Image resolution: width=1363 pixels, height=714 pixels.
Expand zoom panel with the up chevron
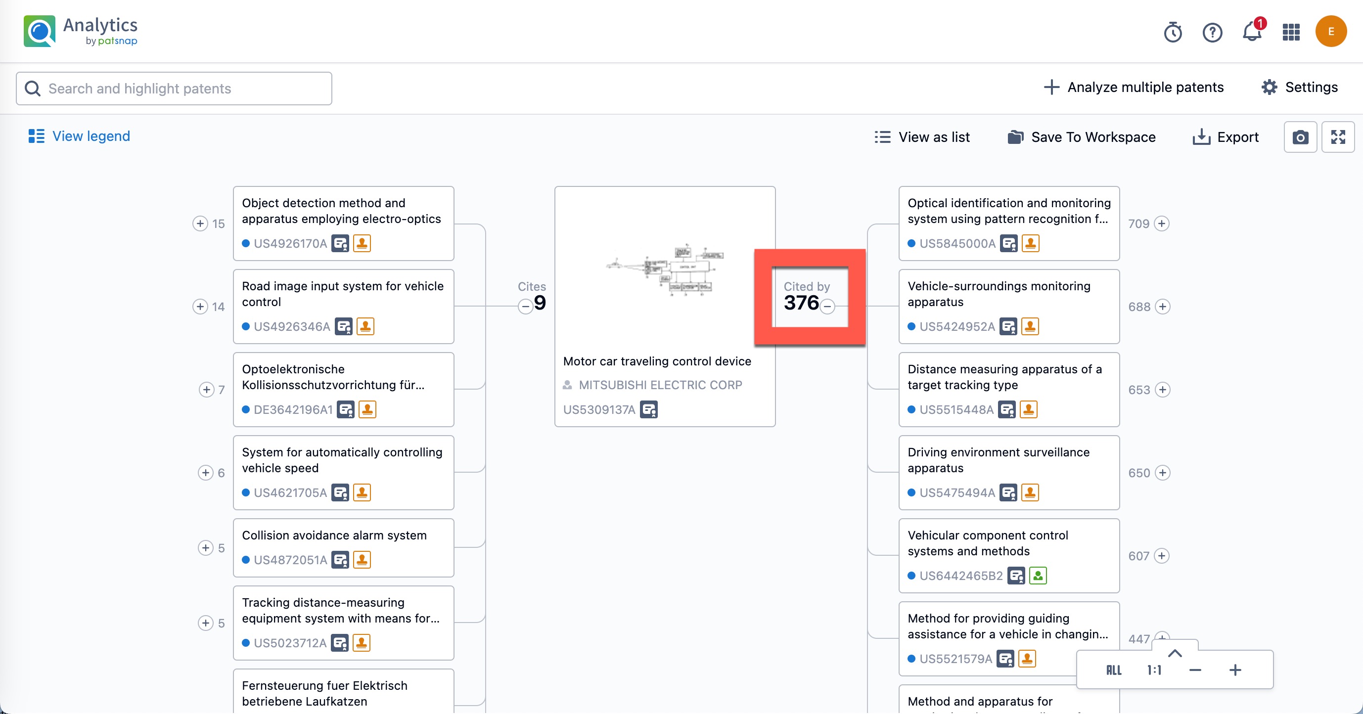(x=1175, y=653)
